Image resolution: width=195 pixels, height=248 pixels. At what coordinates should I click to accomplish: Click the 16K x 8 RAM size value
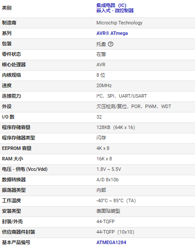click(x=104, y=159)
